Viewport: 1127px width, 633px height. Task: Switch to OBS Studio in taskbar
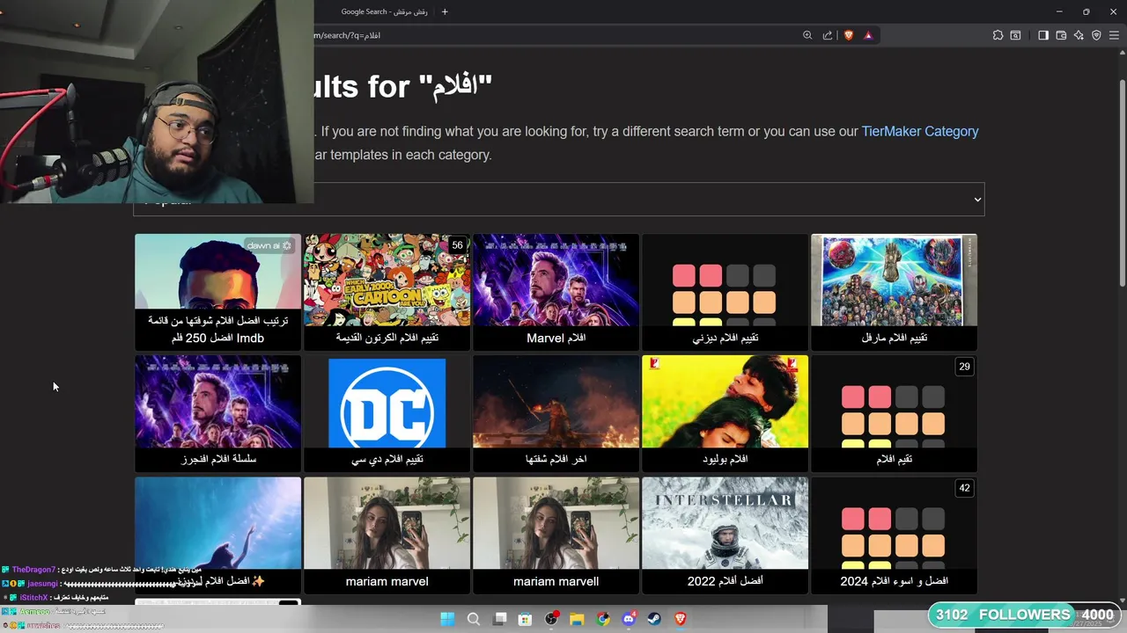click(x=551, y=619)
